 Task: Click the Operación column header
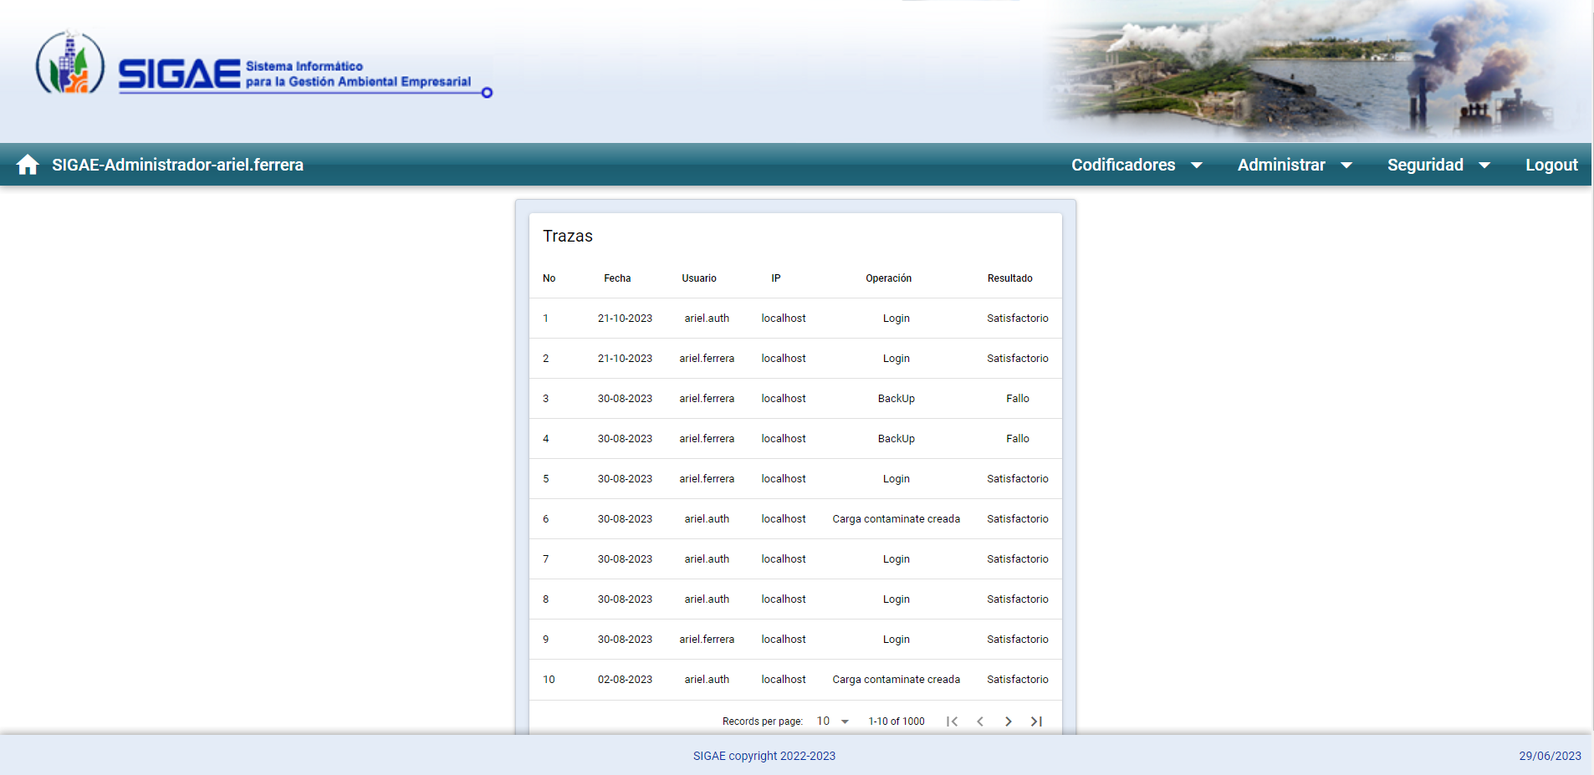[888, 278]
